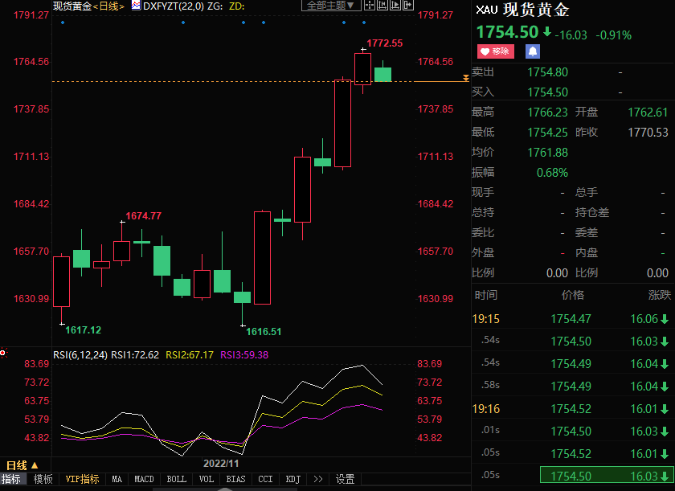Toggle the BOLL indicator
675x491 pixels.
175,479
